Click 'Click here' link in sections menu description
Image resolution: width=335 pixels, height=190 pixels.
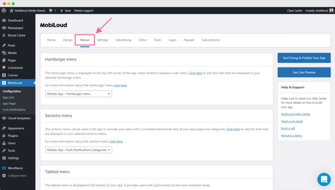click(233, 129)
